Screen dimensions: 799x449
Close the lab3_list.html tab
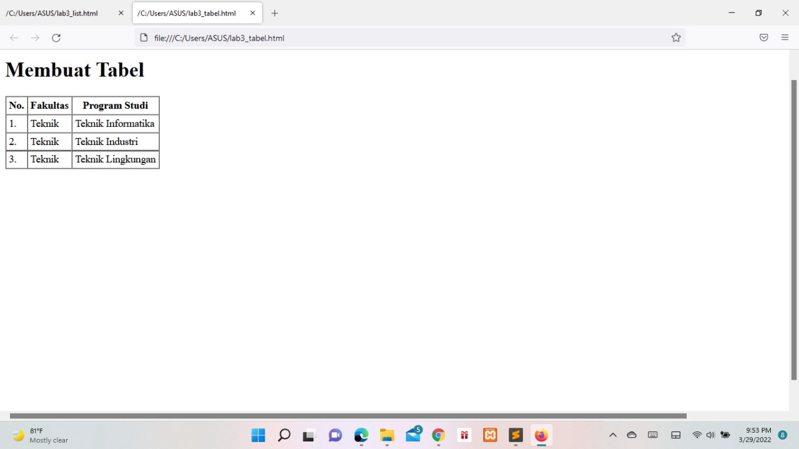121,13
